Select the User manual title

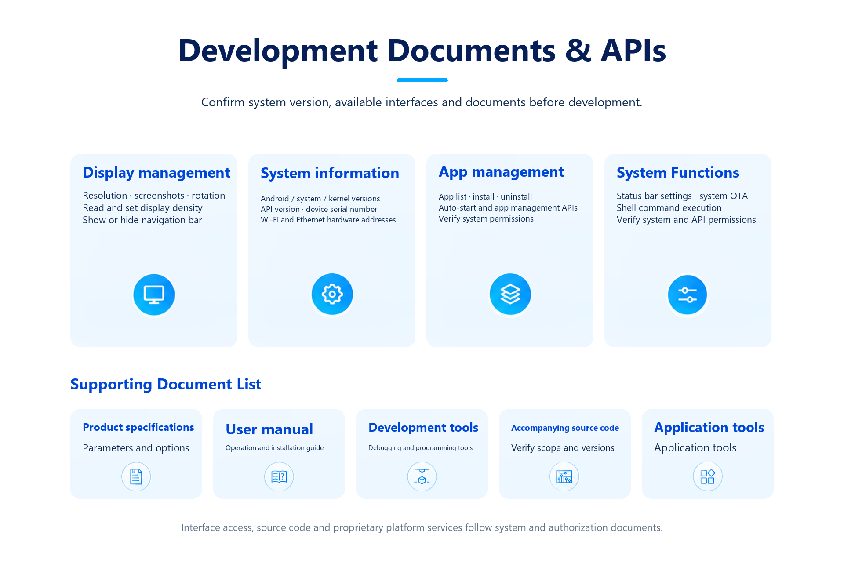[x=269, y=429]
